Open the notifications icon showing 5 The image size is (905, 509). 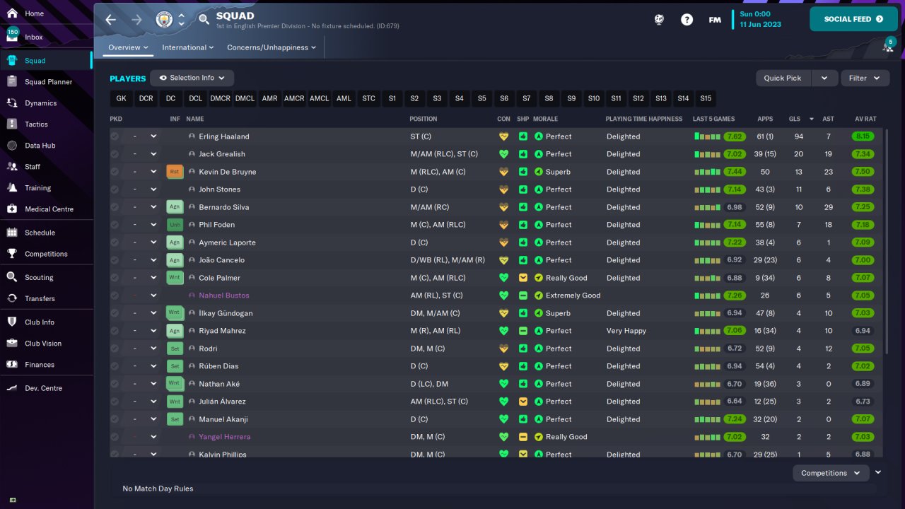pyautogui.click(x=888, y=46)
